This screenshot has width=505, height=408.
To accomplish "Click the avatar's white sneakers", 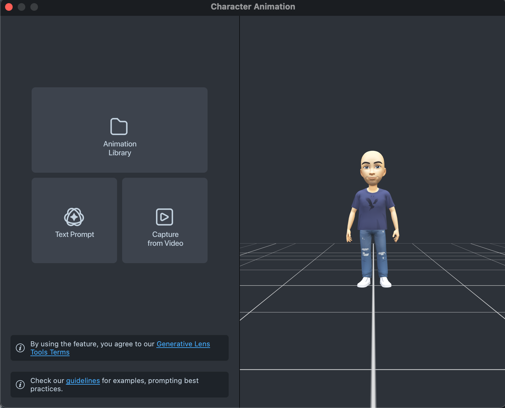I will (x=364, y=282).
